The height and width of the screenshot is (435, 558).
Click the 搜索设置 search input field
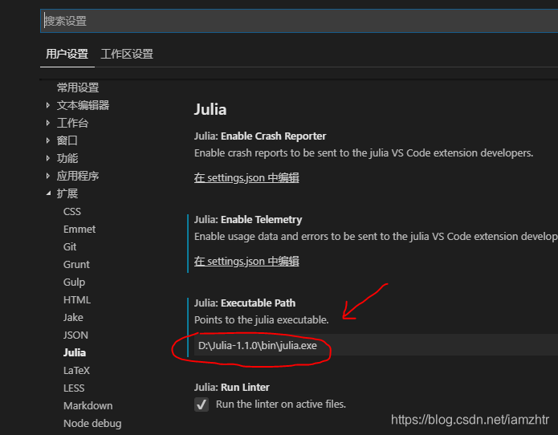(299, 21)
